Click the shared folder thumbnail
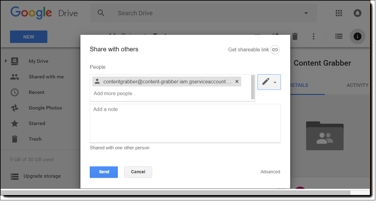Viewport: 380px width, 205px height. click(325, 136)
